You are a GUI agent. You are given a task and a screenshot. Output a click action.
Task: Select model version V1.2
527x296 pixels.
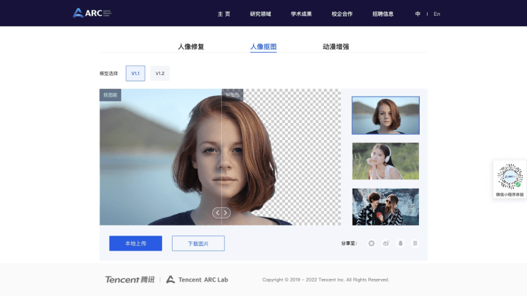point(160,74)
